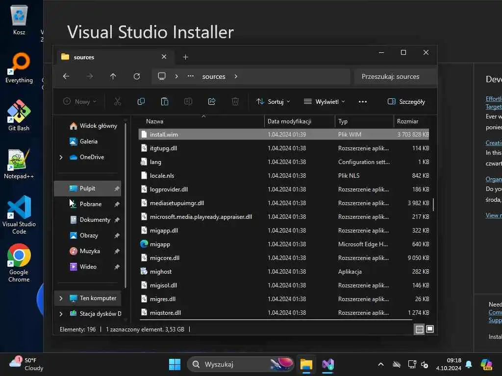Open Galeria in navigation pane
The width and height of the screenshot is (502, 376).
coord(83,141)
